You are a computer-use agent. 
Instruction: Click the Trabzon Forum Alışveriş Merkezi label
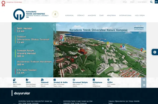click(26, 53)
